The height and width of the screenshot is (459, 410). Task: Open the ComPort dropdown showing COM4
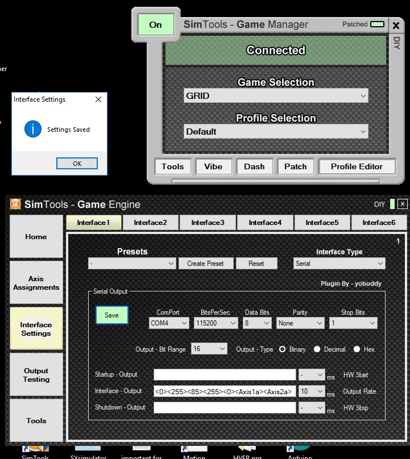click(x=169, y=323)
